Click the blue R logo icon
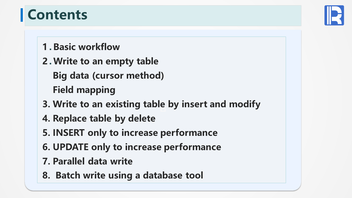This screenshot has width=352, height=198. [334, 15]
